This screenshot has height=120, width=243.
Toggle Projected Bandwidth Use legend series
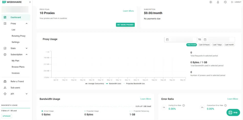[x=134, y=84]
